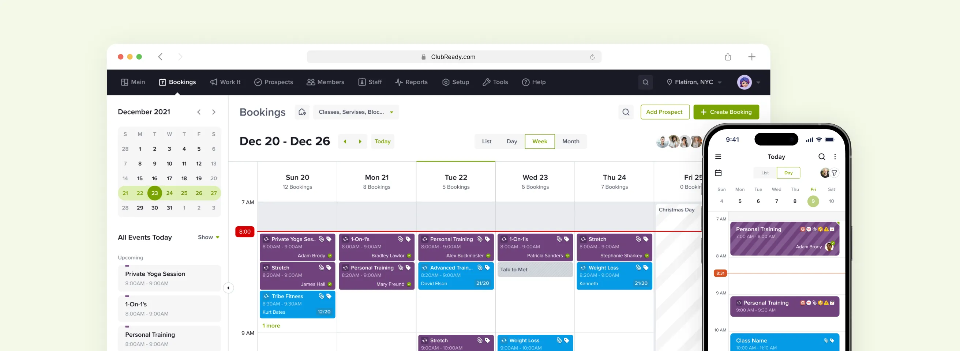Expand the 1 more link under Sunday
The width and height of the screenshot is (960, 351).
[x=271, y=326]
